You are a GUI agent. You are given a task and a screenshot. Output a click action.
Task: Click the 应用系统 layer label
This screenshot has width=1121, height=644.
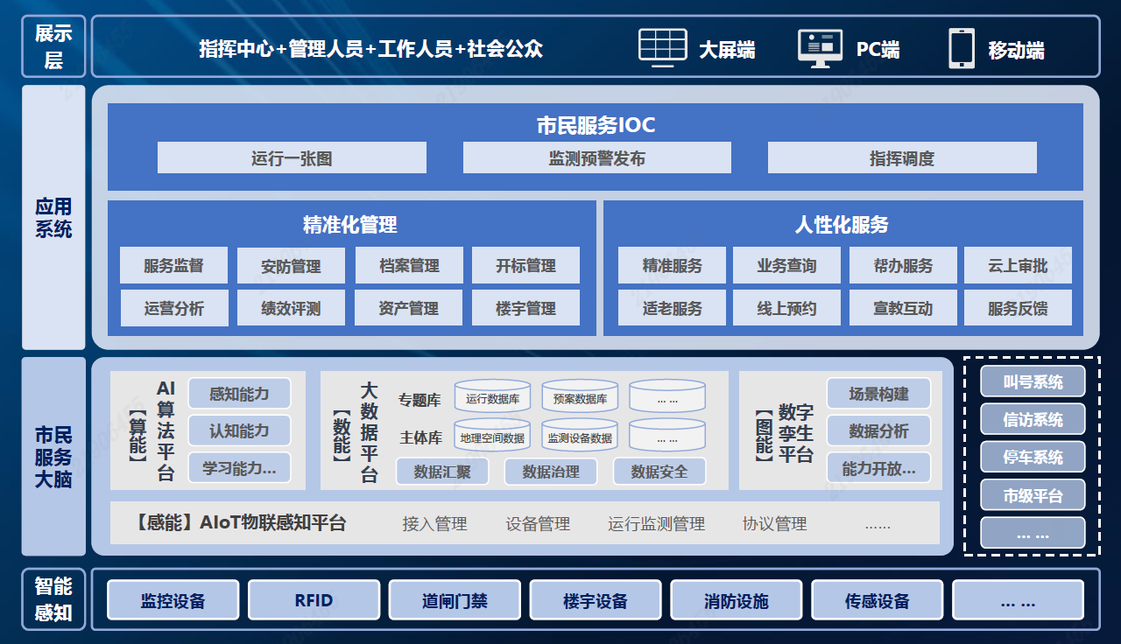[x=53, y=218]
